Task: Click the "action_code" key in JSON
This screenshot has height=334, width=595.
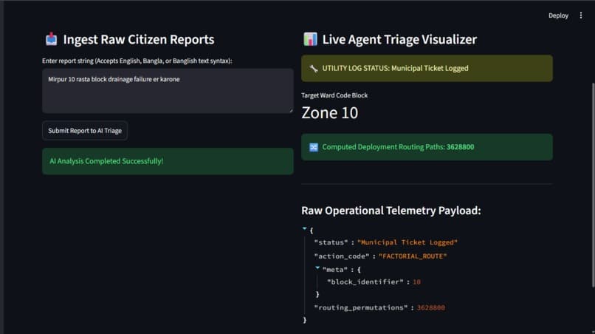Action: coord(342,256)
